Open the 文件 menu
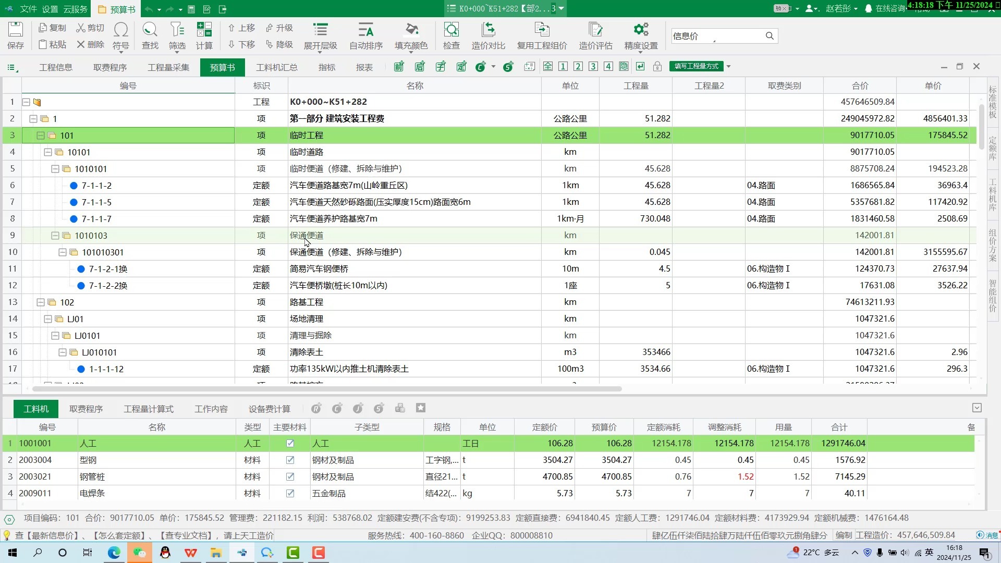The image size is (1001, 563). click(x=28, y=9)
